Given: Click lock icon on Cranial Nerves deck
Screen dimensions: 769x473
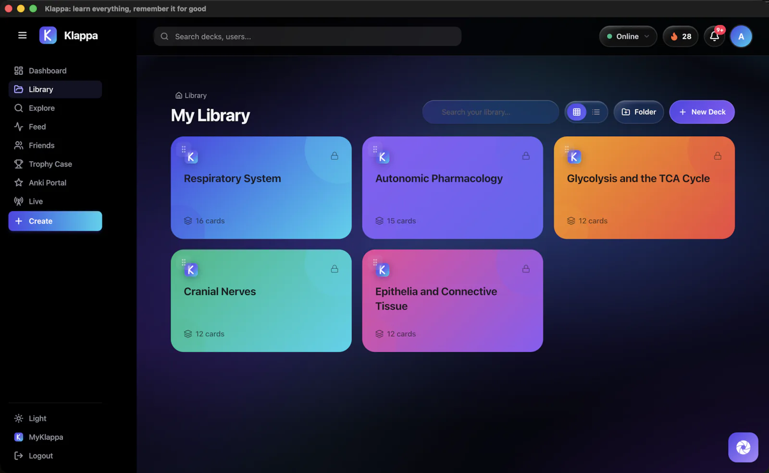Looking at the screenshot, I should (335, 269).
